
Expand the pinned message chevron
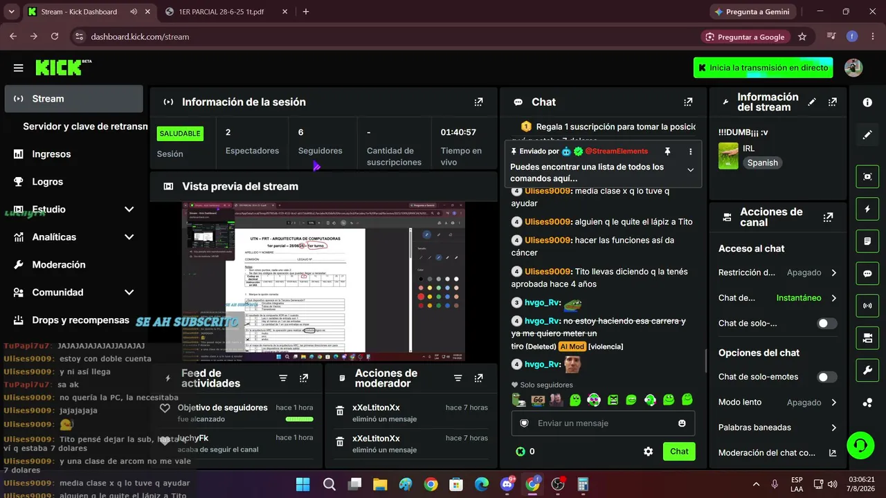pyautogui.click(x=690, y=170)
